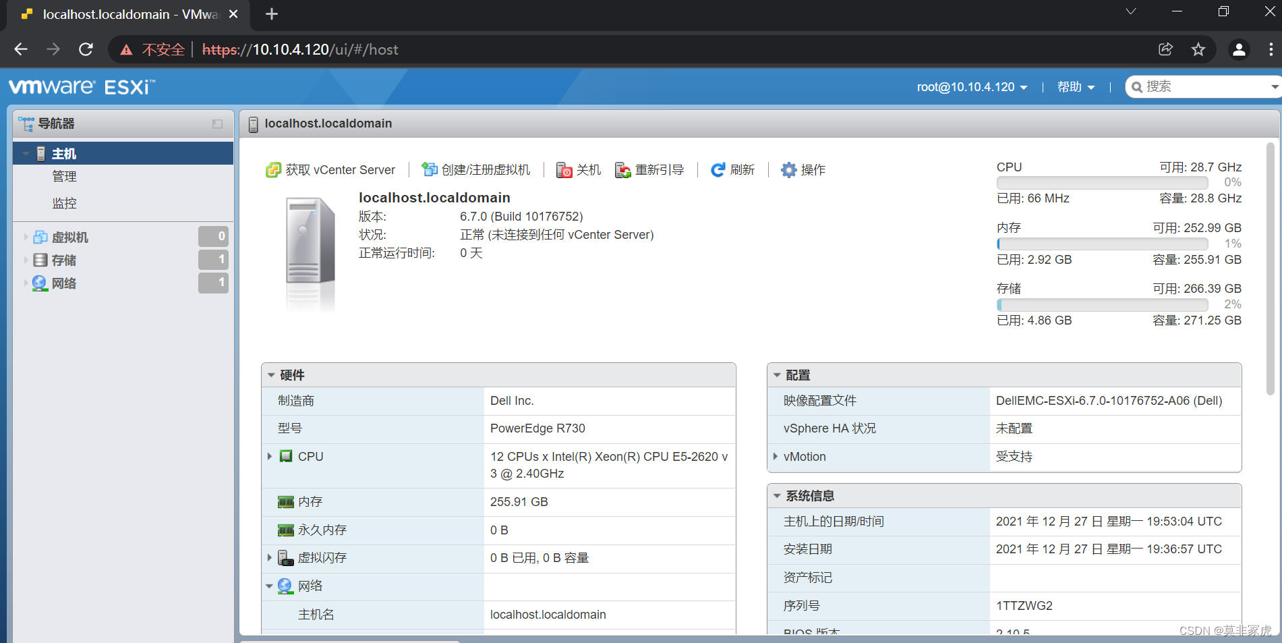Open storage (存储) label in navigator
Image resolution: width=1282 pixels, height=643 pixels.
(x=64, y=260)
